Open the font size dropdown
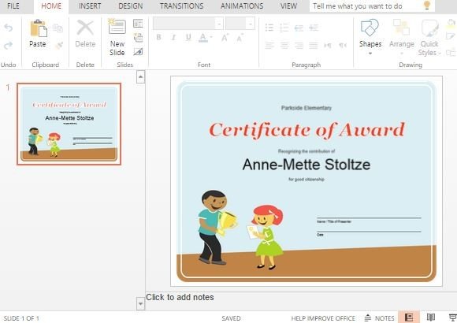The width and height of the screenshot is (457, 323). click(250, 24)
